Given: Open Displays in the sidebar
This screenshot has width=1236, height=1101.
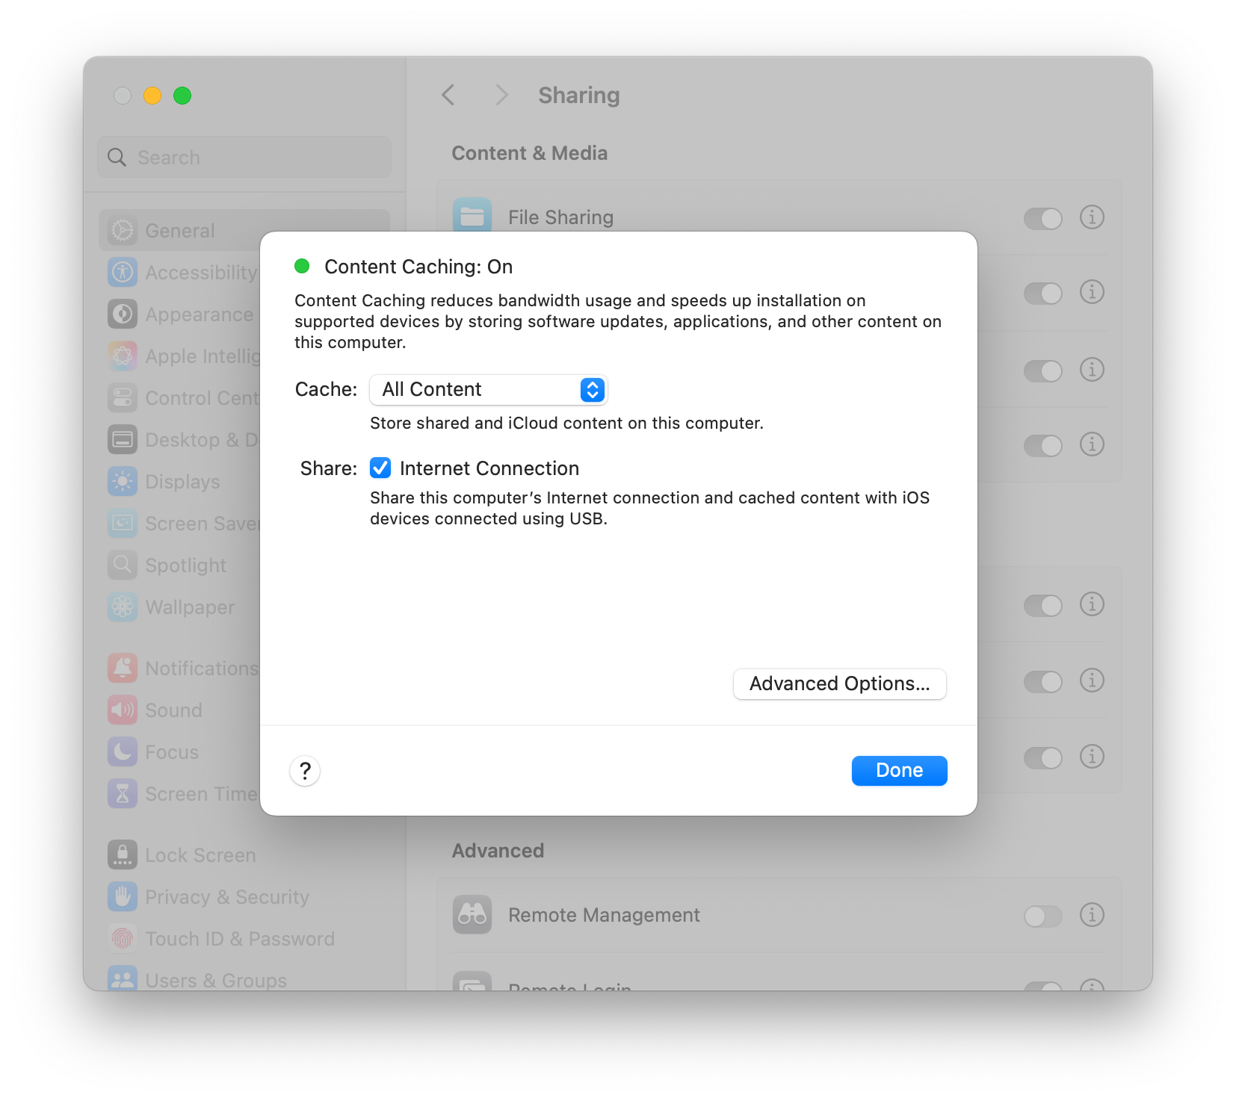Looking at the screenshot, I should pyautogui.click(x=182, y=482).
